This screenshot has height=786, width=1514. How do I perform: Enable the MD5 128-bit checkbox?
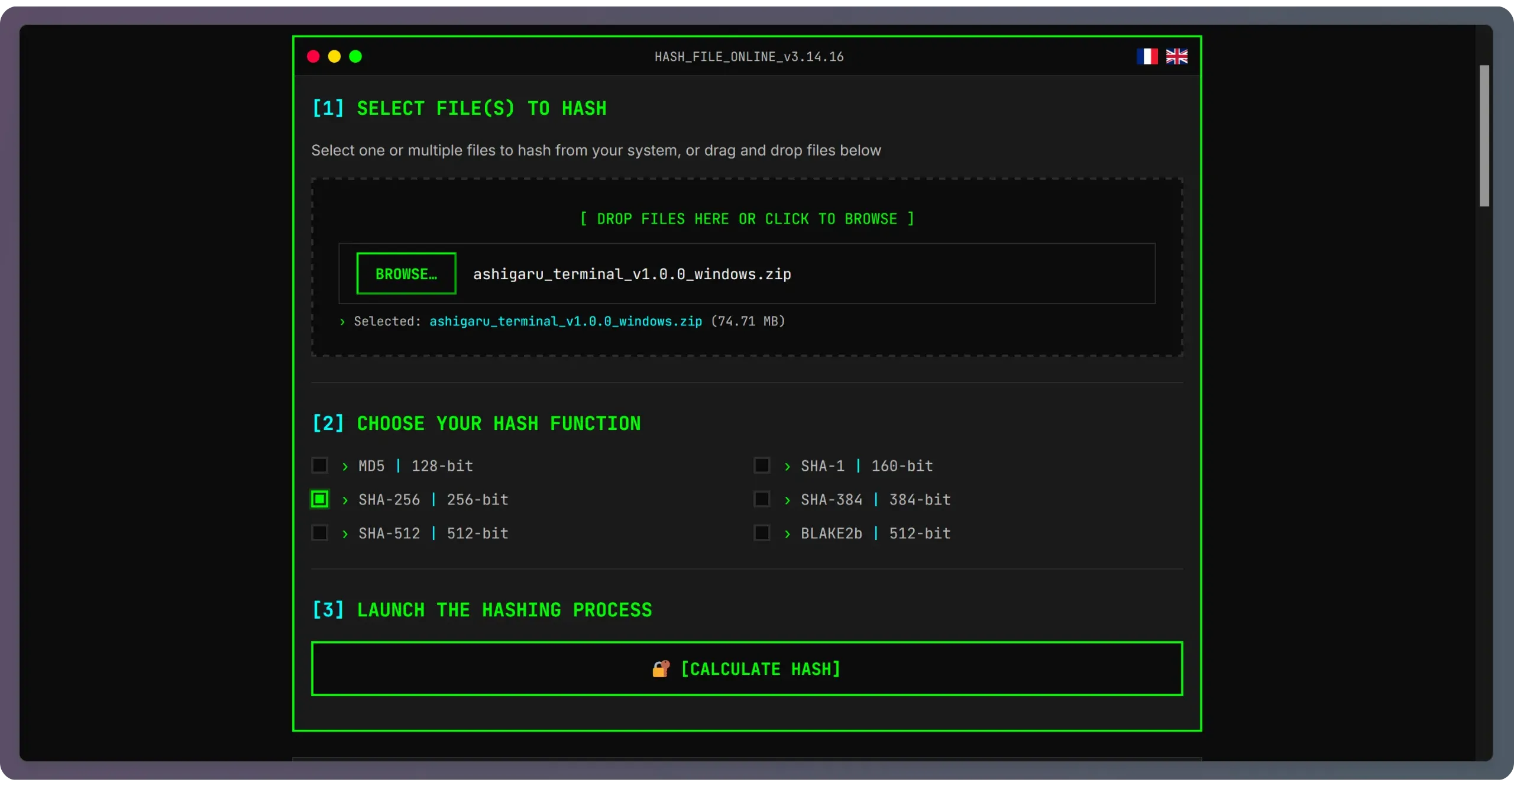click(x=319, y=465)
